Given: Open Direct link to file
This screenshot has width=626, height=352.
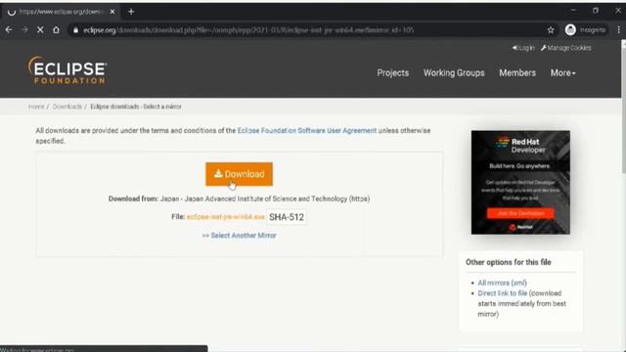Looking at the screenshot, I should tap(502, 293).
